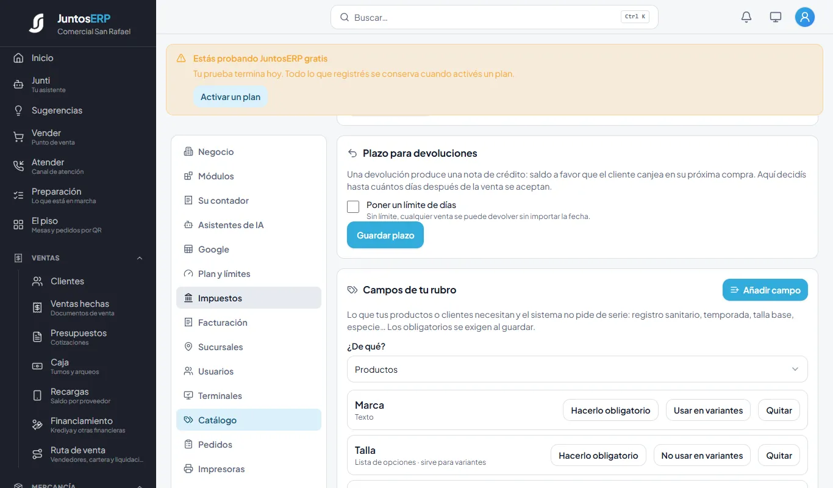Click No usar en variantes for Talla
The image size is (833, 488).
point(702,456)
